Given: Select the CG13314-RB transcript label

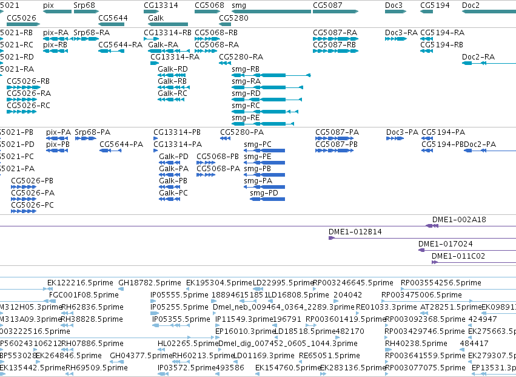Looking at the screenshot, I should click(x=167, y=33).
